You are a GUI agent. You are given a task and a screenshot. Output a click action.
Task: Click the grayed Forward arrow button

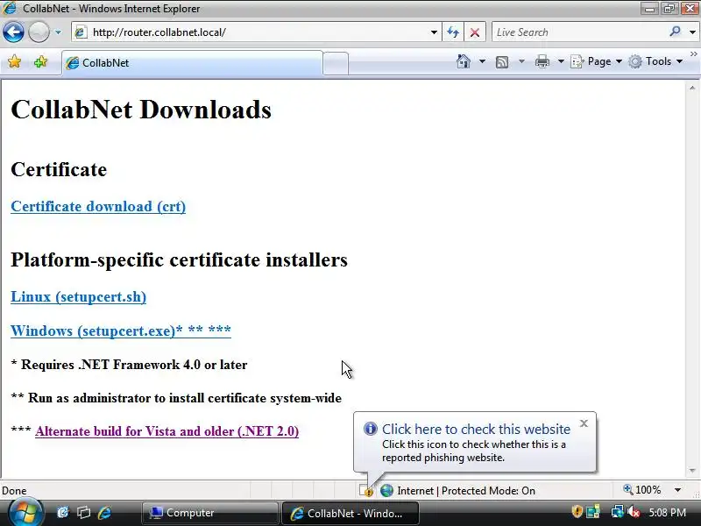click(39, 32)
